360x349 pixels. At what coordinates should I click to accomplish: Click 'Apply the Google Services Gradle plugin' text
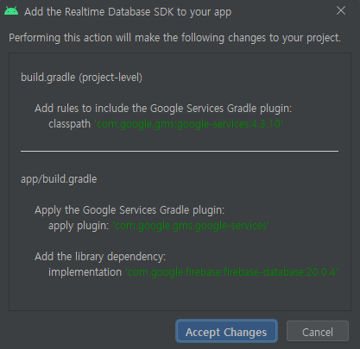click(x=129, y=210)
